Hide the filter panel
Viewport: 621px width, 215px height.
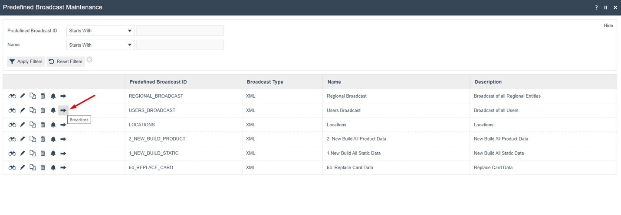tap(608, 26)
